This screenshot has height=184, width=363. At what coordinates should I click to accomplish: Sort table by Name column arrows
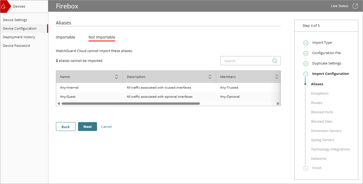116,77
